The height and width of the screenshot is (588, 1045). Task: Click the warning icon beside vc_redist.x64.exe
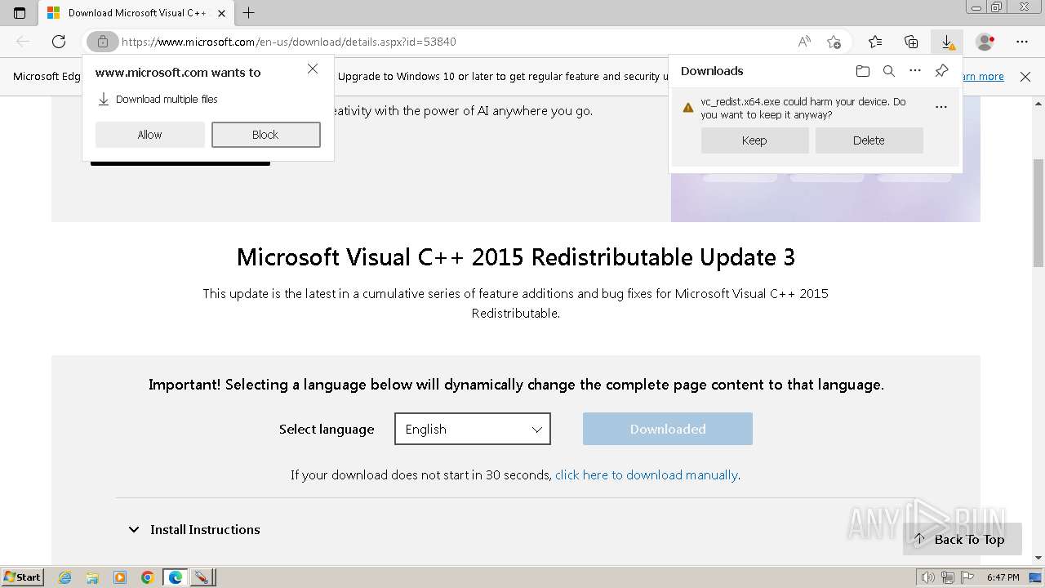click(x=688, y=107)
